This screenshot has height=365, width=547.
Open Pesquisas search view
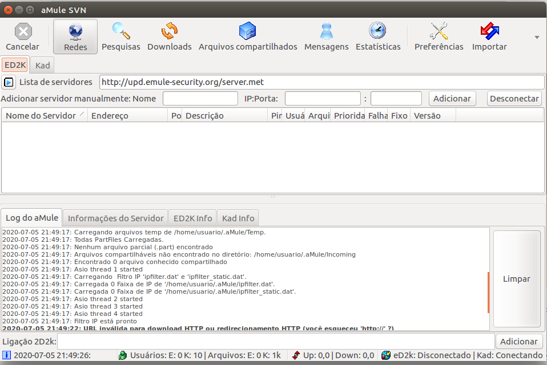[120, 36]
